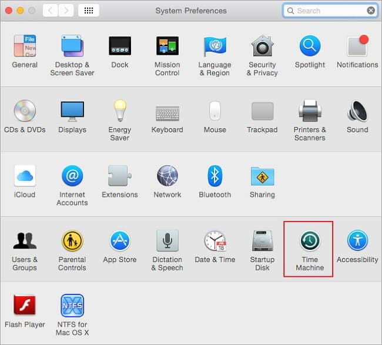
Task: Close the System Preferences window
Action: click(x=9, y=11)
